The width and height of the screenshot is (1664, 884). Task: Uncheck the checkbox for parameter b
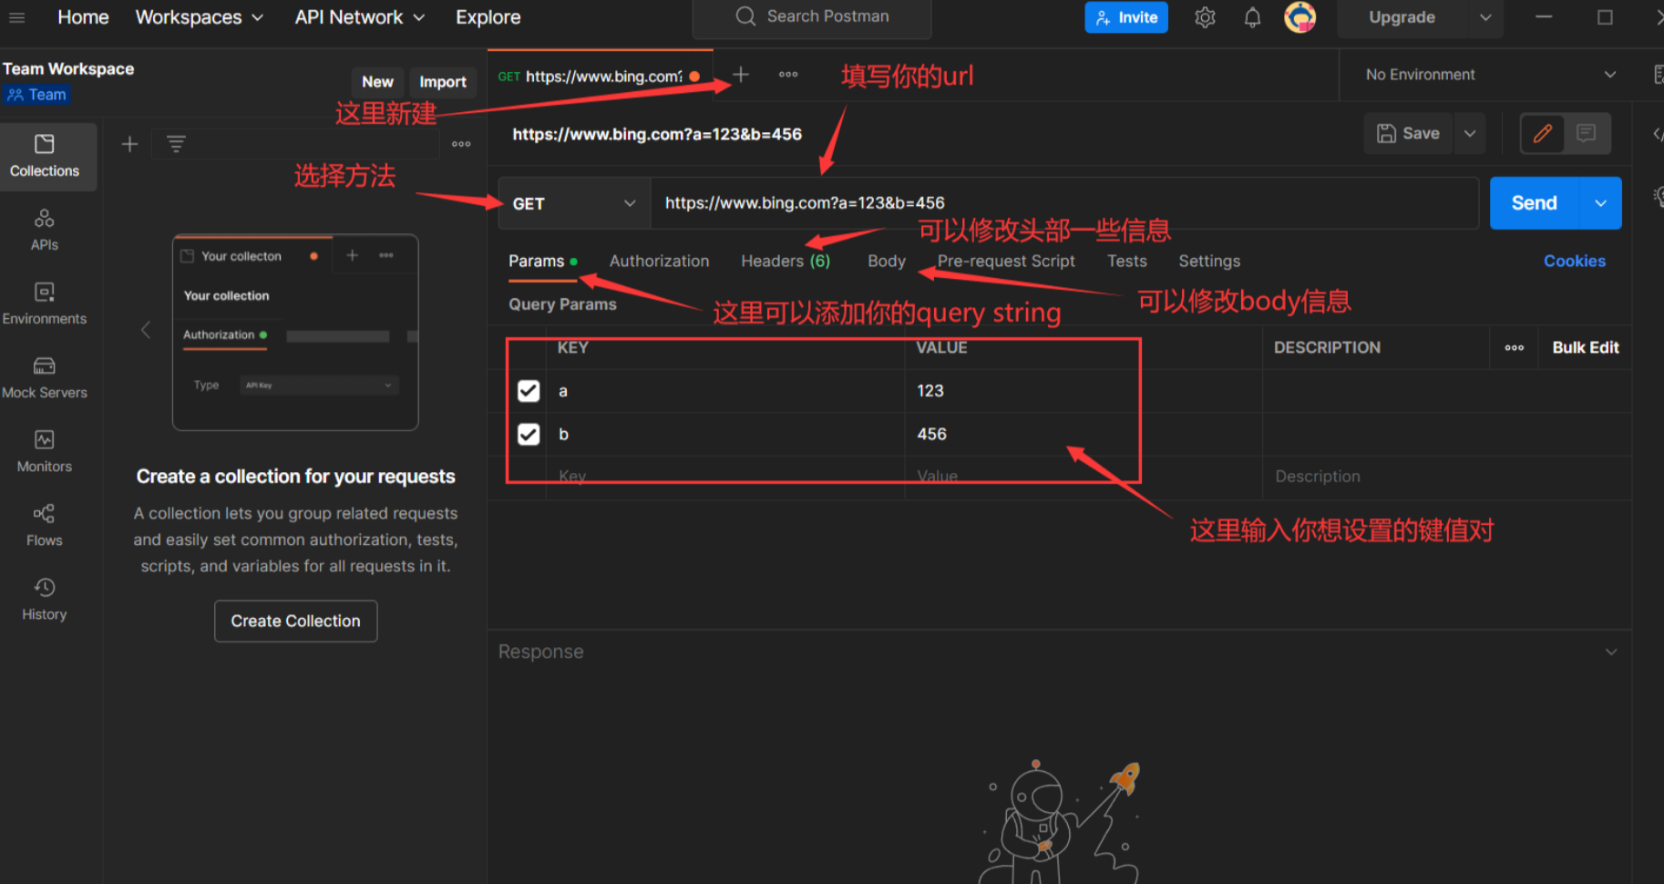(529, 435)
